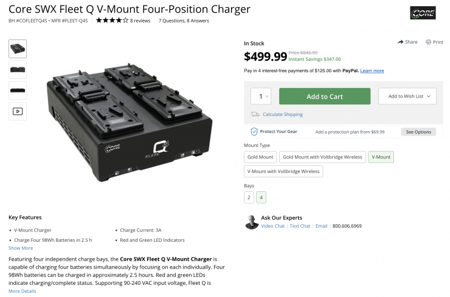
Task: Click the Print printer icon
Action: click(x=428, y=42)
